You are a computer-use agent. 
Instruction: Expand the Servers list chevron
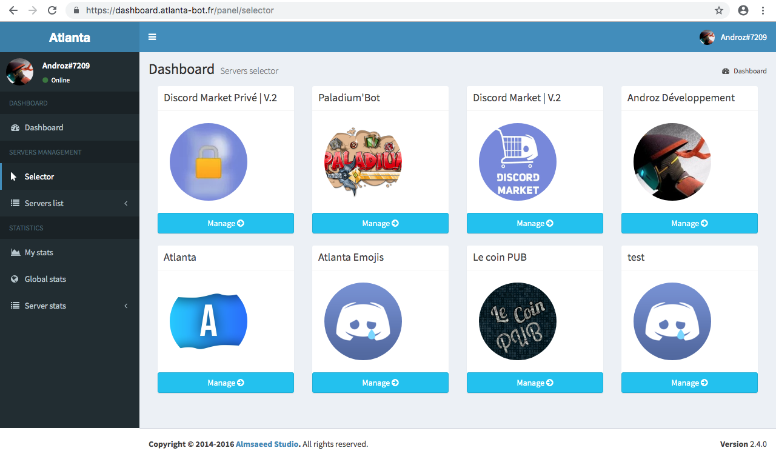click(x=126, y=203)
